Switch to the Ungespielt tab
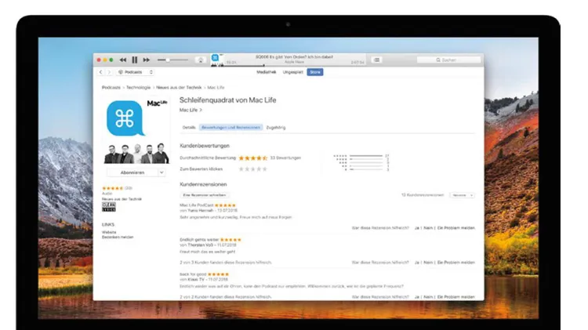The width and height of the screenshot is (588, 330). pyautogui.click(x=293, y=72)
